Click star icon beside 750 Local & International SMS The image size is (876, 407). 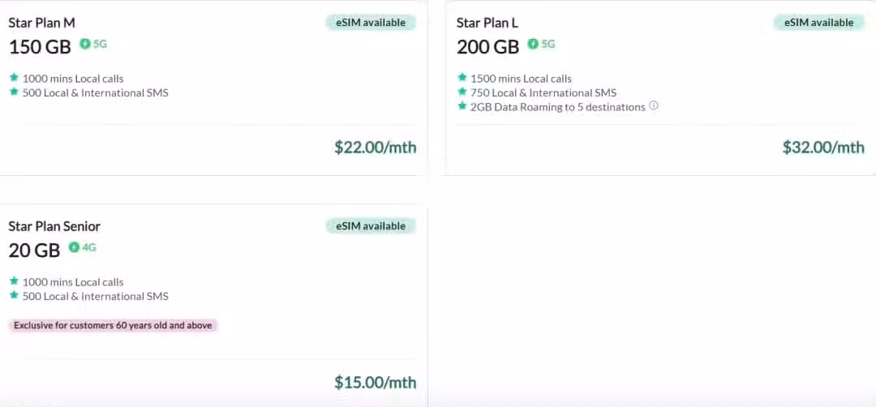(x=462, y=92)
